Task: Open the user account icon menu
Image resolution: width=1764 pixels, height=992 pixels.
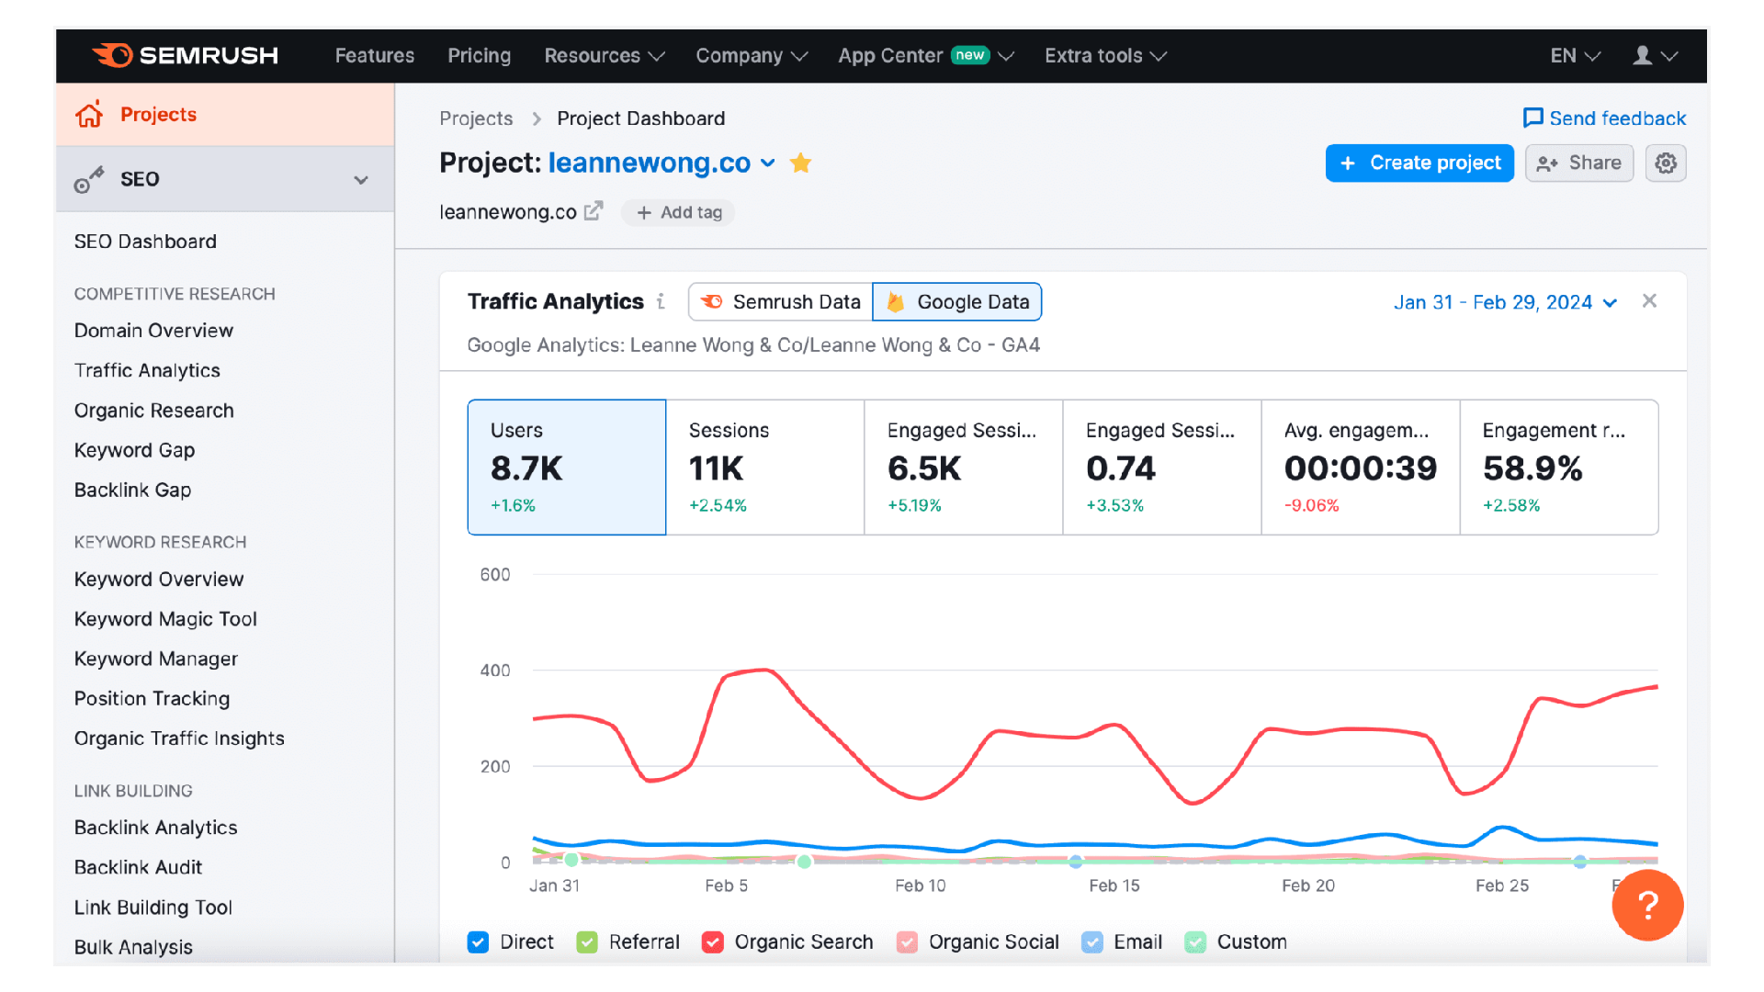Action: (1655, 55)
